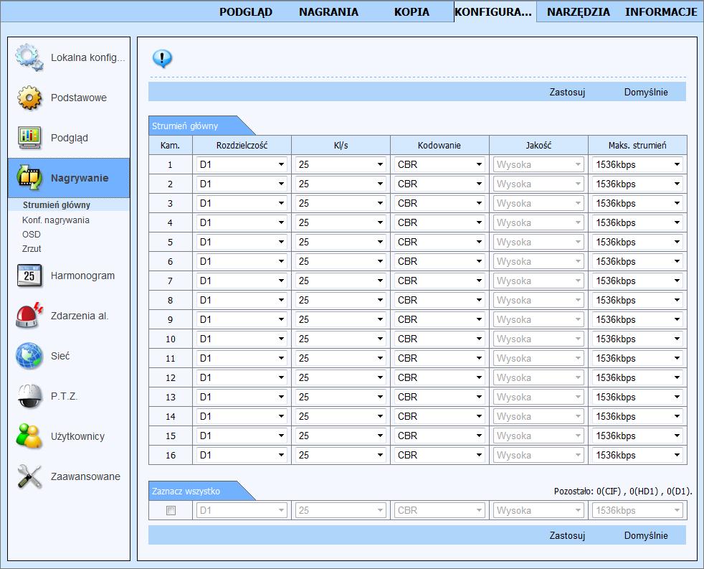The height and width of the screenshot is (569, 704).
Task: Expand camera 12 Maks. strumień 1536kbps dropdown
Action: 637,377
